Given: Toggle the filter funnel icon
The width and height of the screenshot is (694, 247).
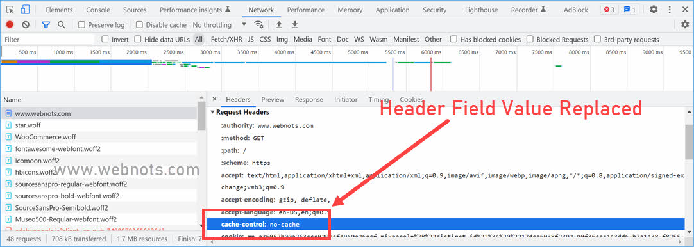Looking at the screenshot, I should pos(46,25).
